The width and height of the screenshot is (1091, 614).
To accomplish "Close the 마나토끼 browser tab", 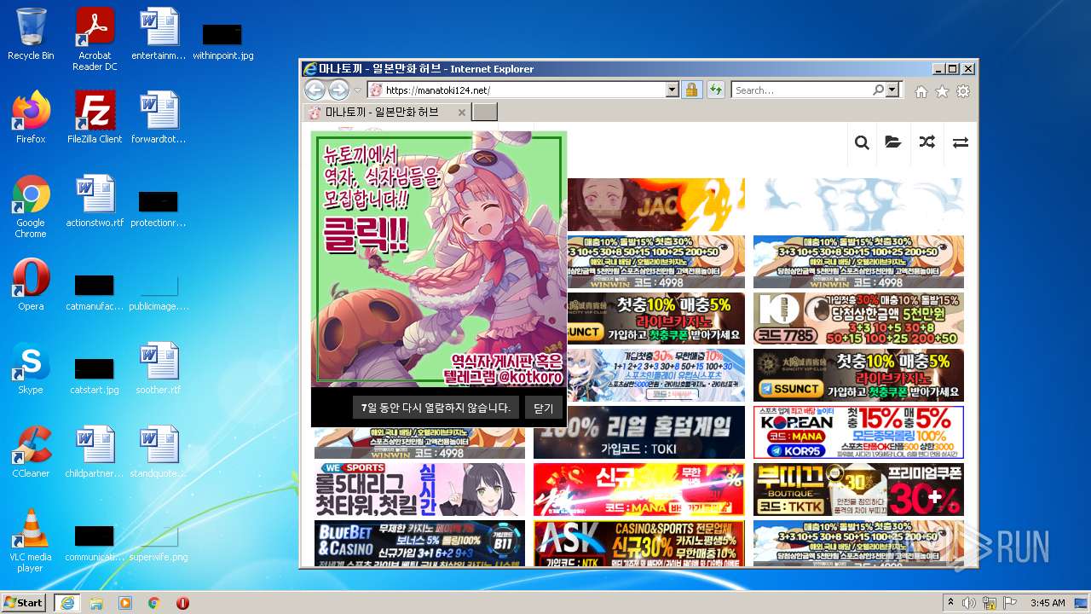I will coord(462,113).
